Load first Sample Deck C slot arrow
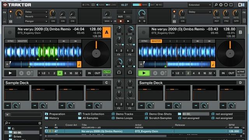Image resolution: width=249 pixels, height=140 pixels. pyautogui.click(x=8, y=105)
